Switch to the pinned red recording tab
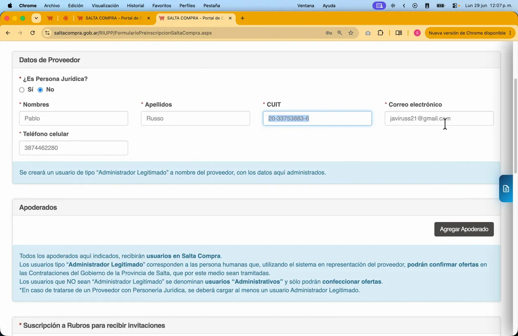The width and height of the screenshot is (518, 336). pyautogui.click(x=66, y=18)
